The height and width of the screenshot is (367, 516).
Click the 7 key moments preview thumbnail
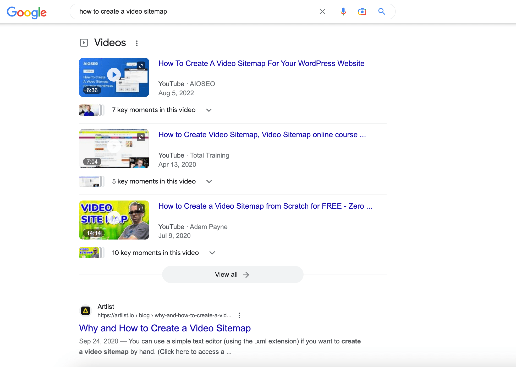92,110
